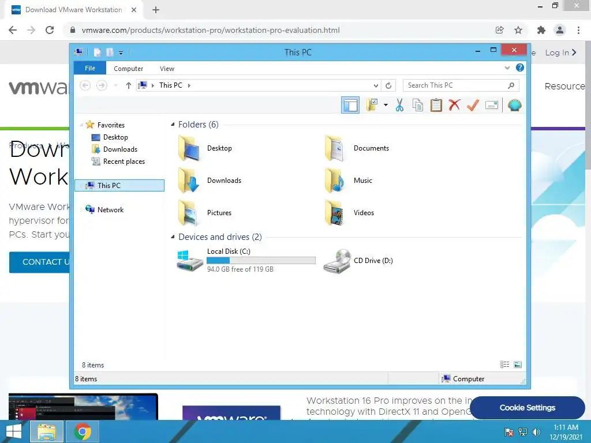Collapse the Favorites tree node
This screenshot has height=443, width=591.
point(81,125)
